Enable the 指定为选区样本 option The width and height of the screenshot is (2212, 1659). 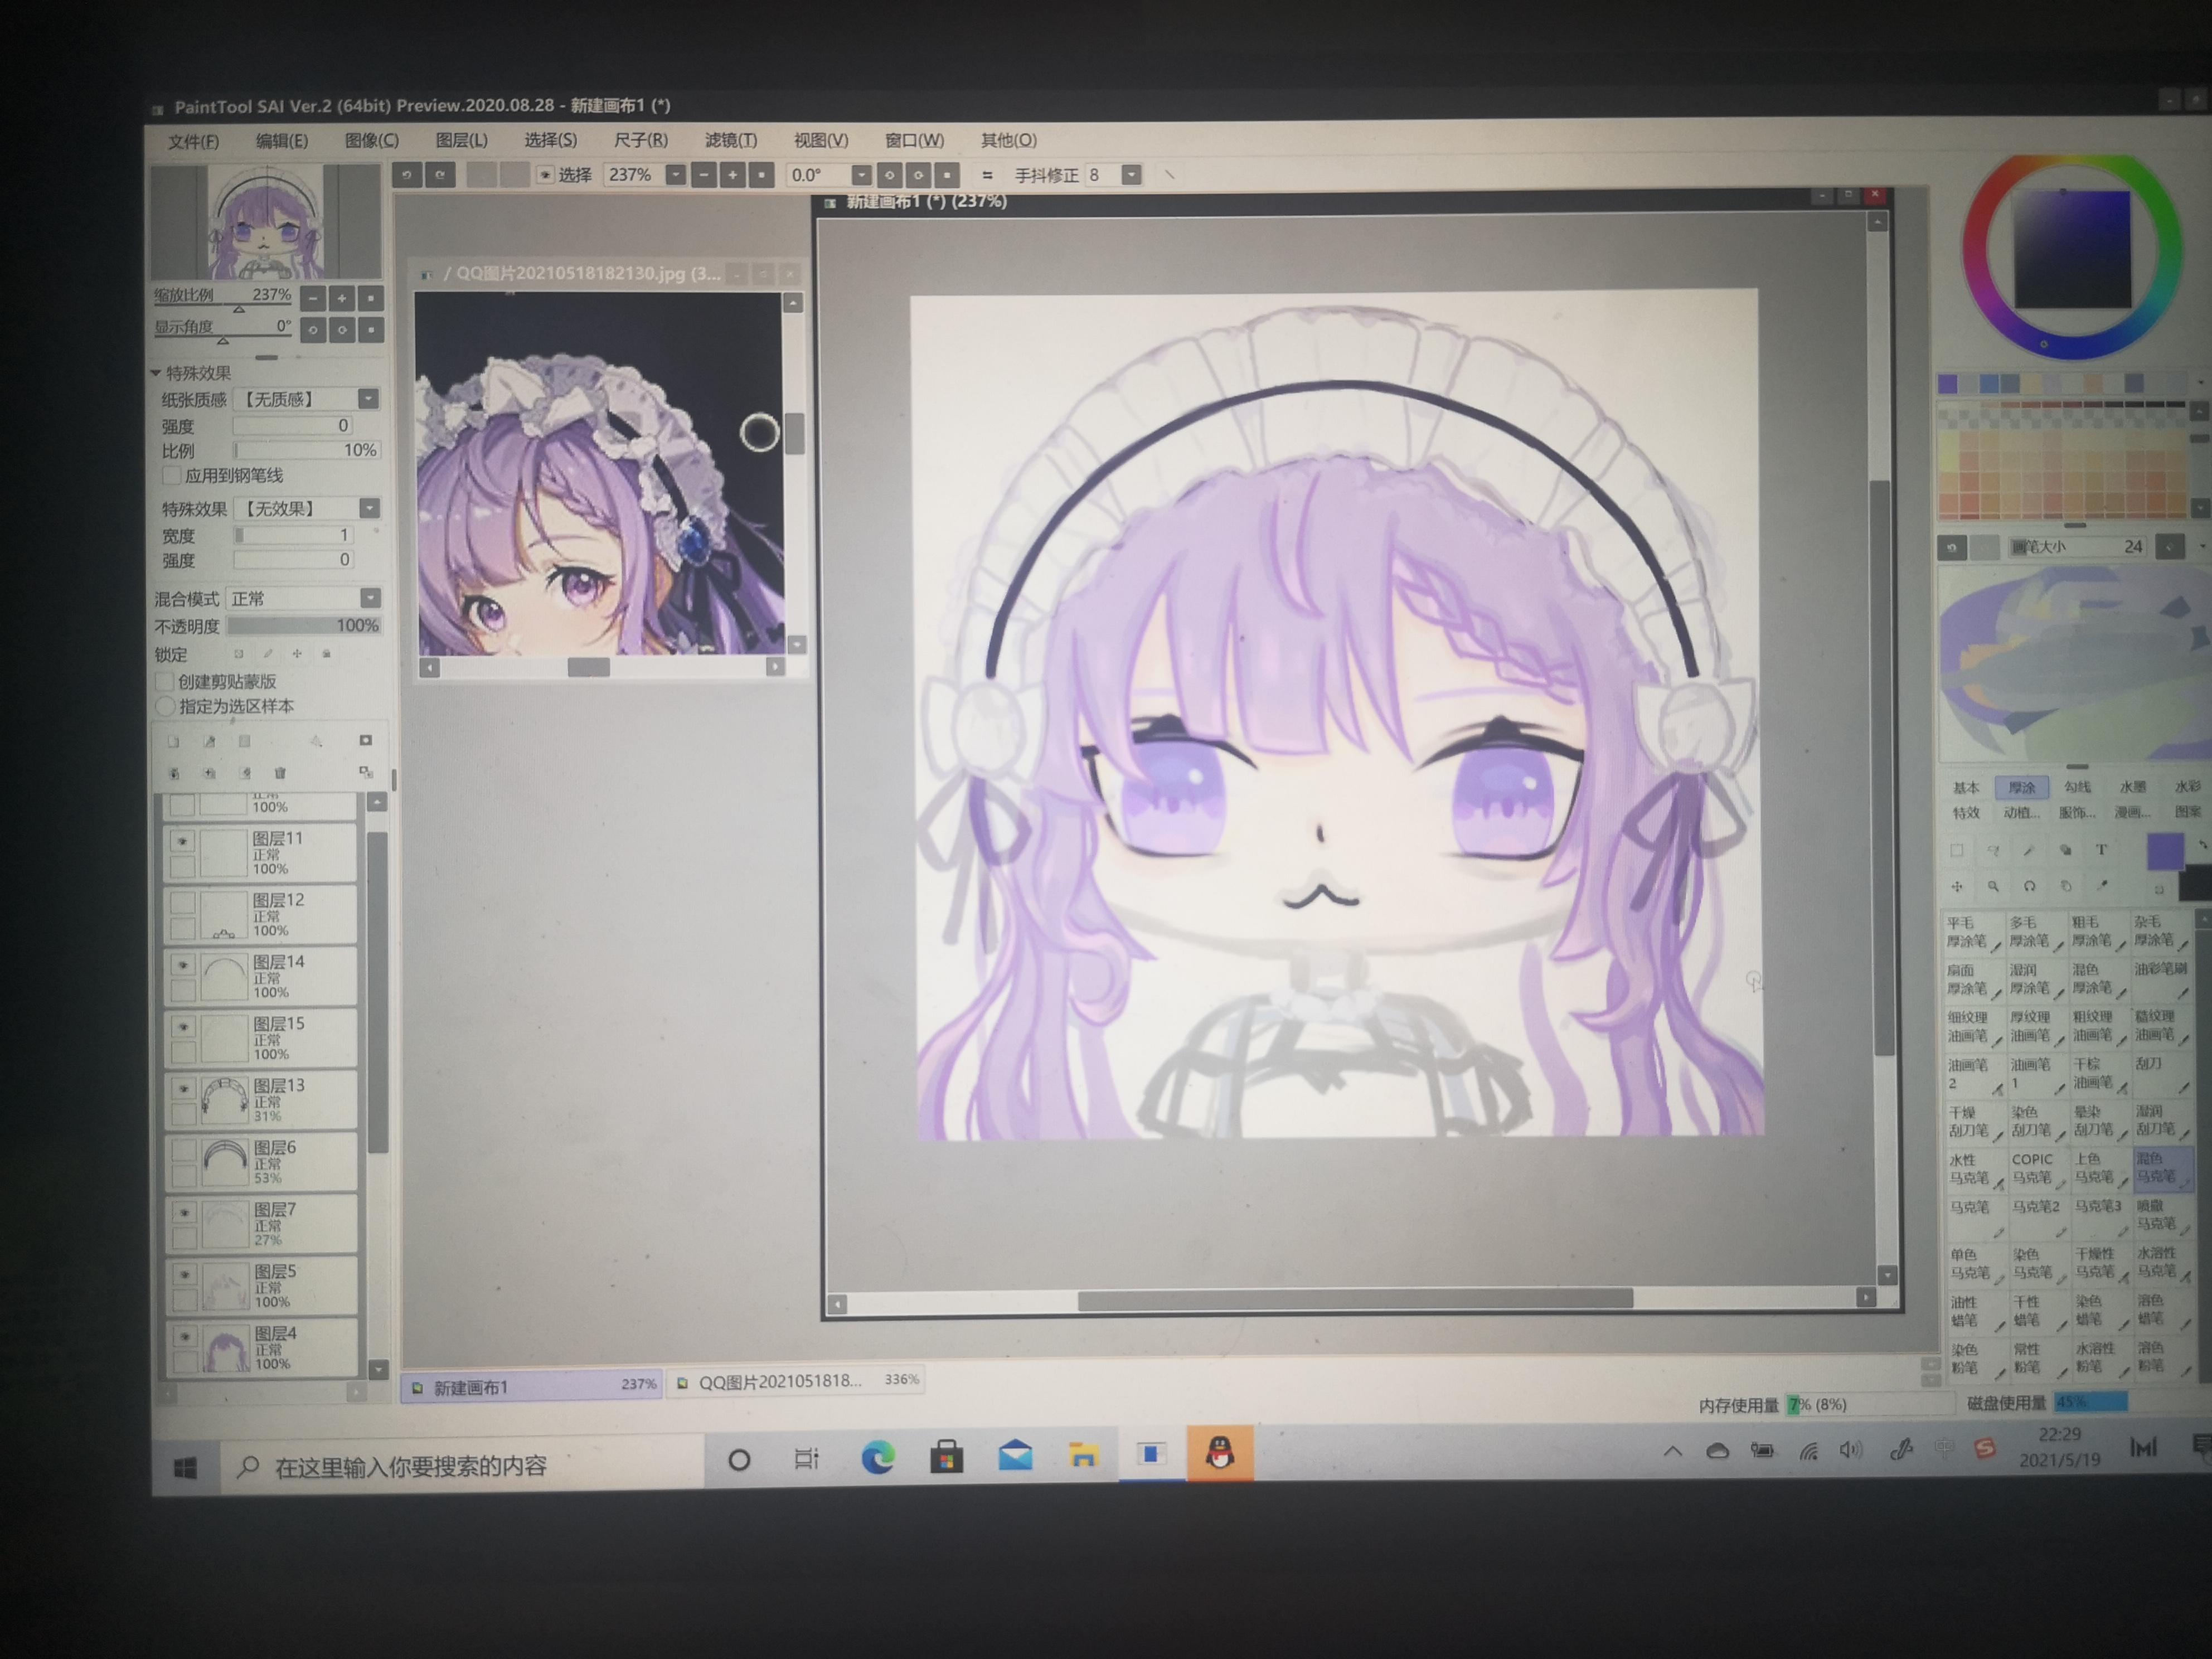(x=166, y=706)
